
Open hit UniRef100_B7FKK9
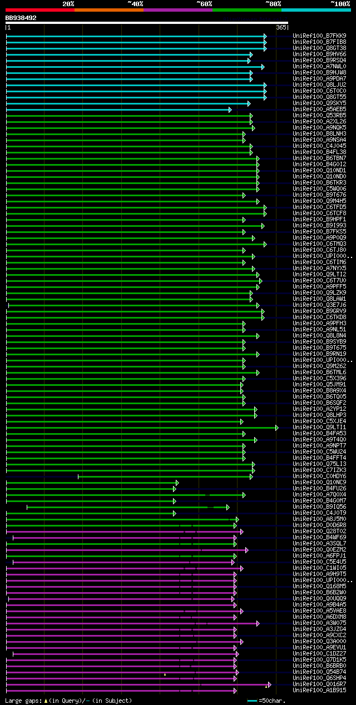click(319, 36)
